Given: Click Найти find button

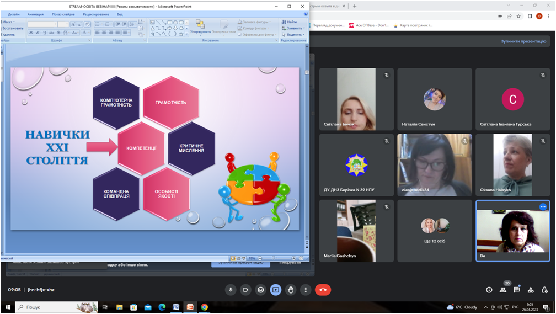Looking at the screenshot, I should 290,22.
